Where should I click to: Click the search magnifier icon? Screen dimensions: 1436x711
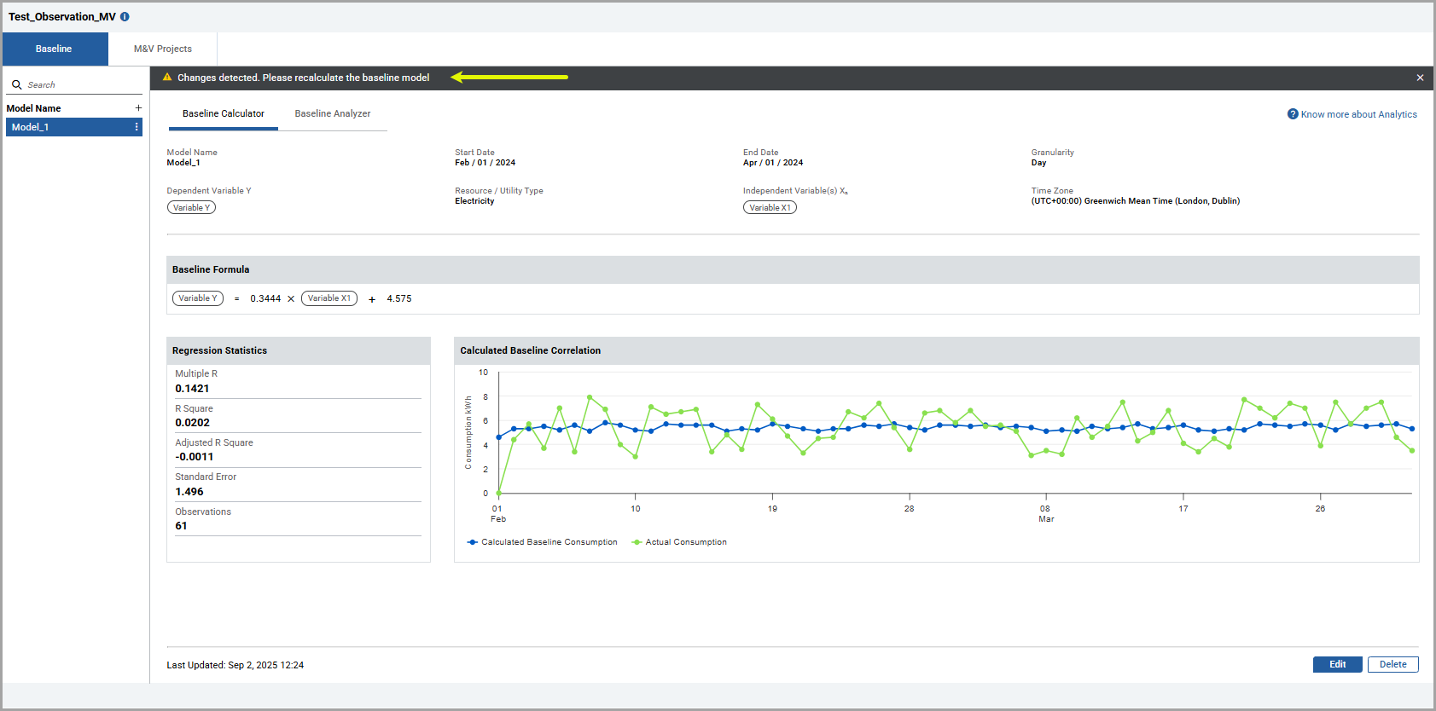click(16, 84)
